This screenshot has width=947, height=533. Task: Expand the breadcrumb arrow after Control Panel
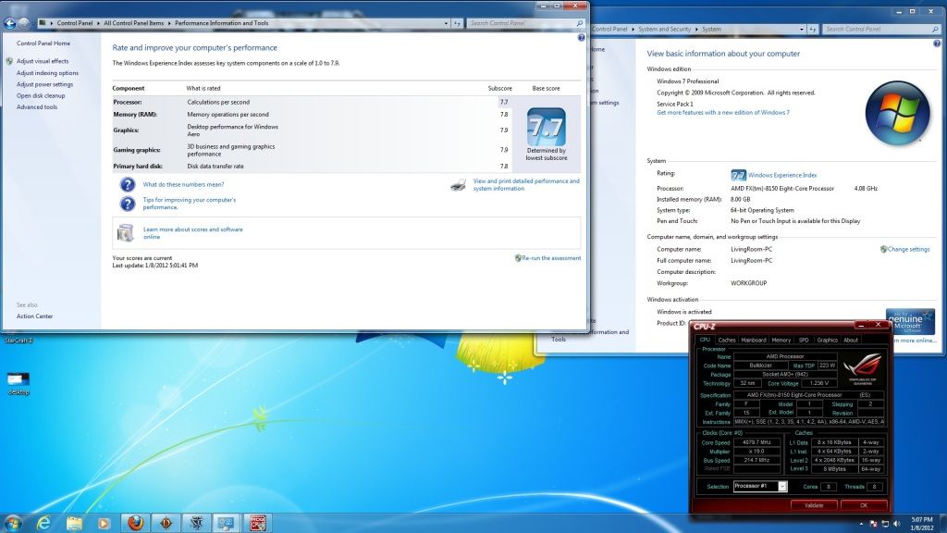98,23
